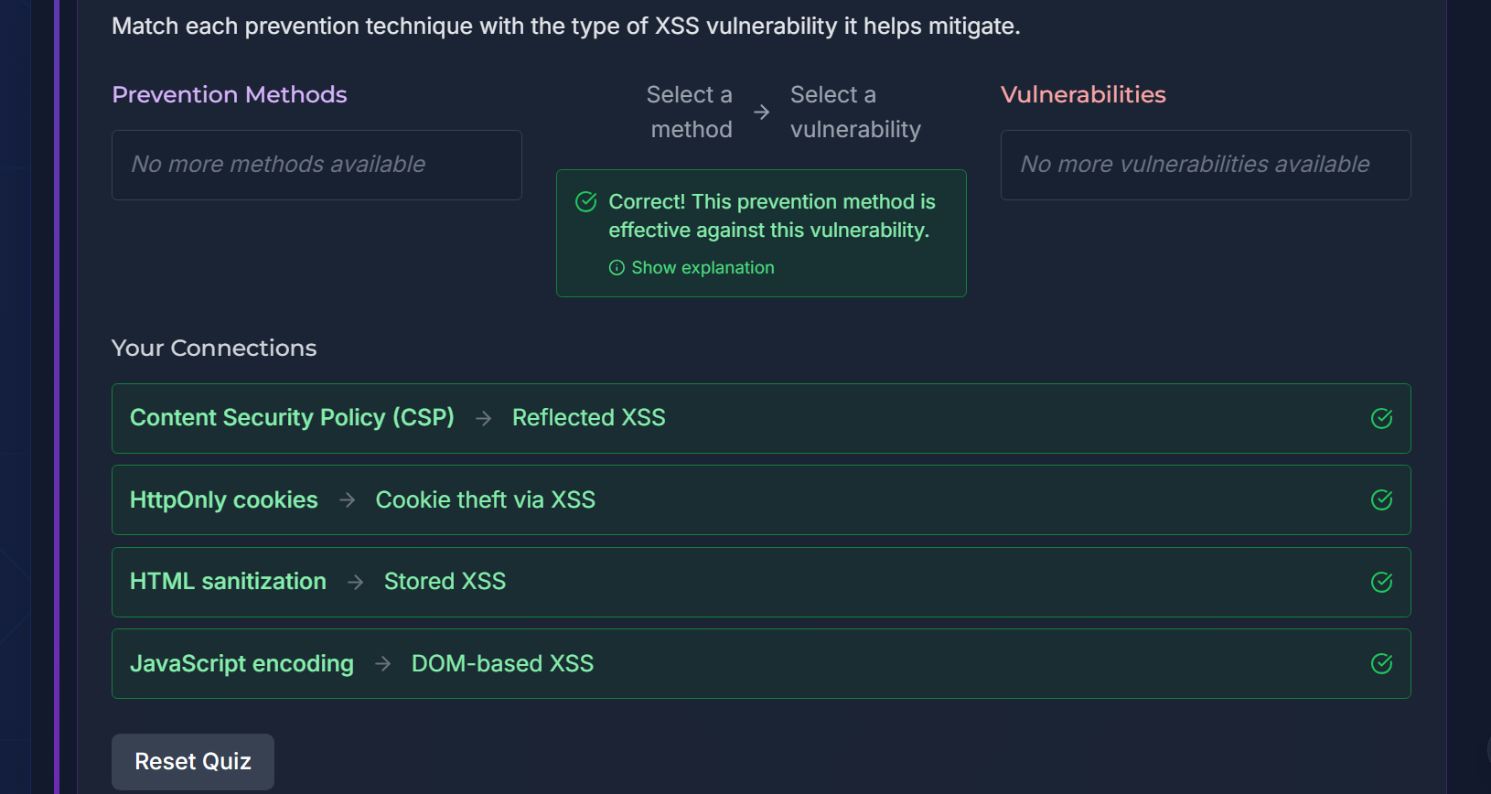Expand the Show explanation link
1491x794 pixels.
tap(703, 268)
